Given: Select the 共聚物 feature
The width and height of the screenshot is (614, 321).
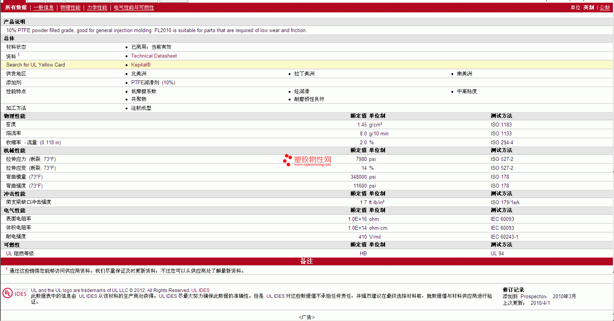Looking at the screenshot, I should point(139,99).
